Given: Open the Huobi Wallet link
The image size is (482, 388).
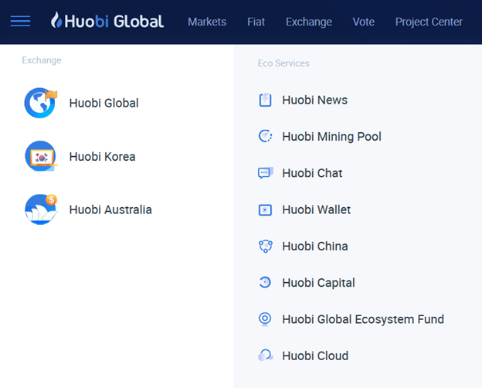Looking at the screenshot, I should (317, 209).
